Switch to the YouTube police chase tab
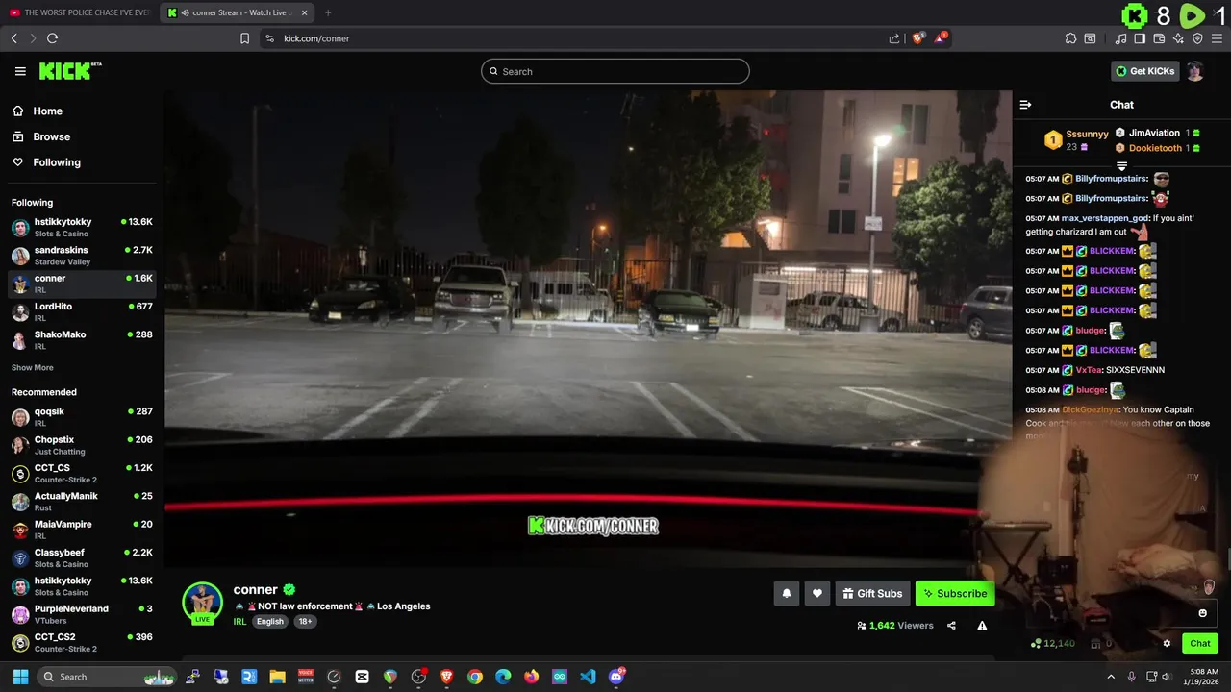 (80, 12)
